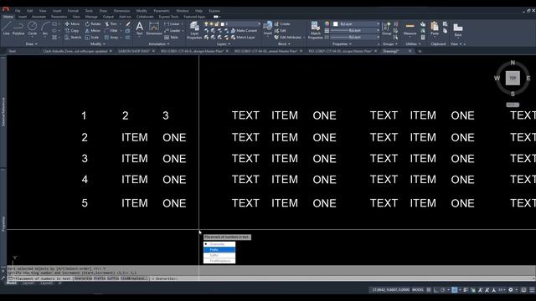Screen dimensions: 536x301
Task: Click the AutoCAD application logo button
Action: click(5, 9)
